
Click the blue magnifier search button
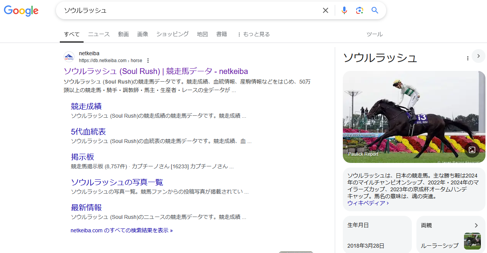coord(375,10)
